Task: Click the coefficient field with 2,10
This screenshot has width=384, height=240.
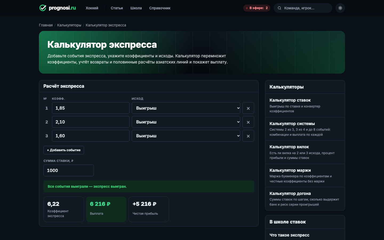Action: click(x=91, y=122)
